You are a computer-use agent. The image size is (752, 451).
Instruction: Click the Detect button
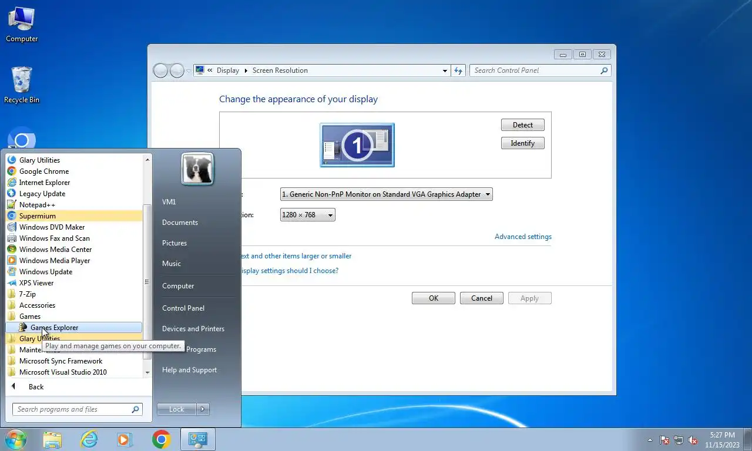(523, 125)
